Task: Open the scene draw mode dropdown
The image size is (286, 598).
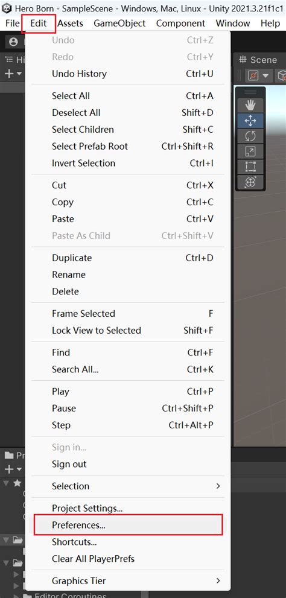Action: click(258, 75)
